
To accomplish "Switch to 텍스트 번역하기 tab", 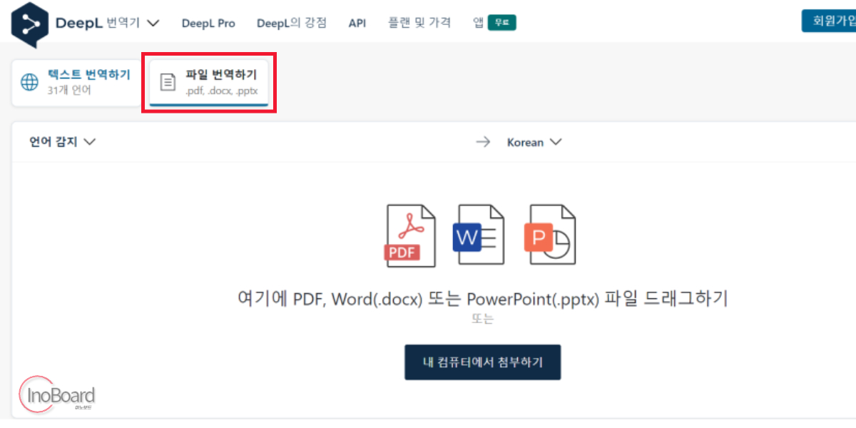I will (76, 82).
